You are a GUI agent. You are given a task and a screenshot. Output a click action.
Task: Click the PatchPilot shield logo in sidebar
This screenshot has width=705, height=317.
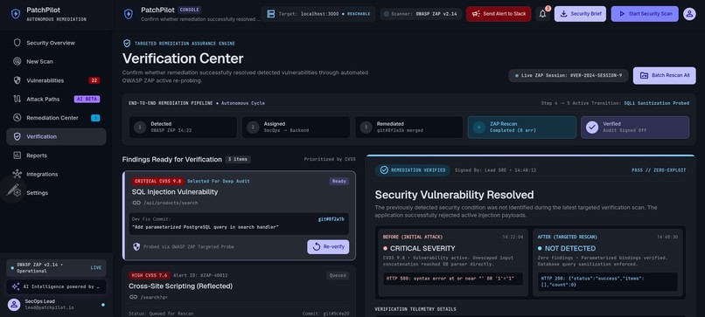point(15,14)
